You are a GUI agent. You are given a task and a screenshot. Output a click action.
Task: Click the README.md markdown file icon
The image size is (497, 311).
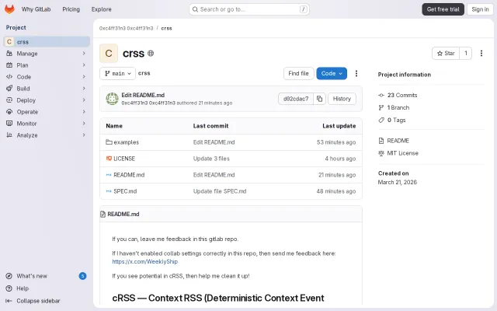point(109,175)
